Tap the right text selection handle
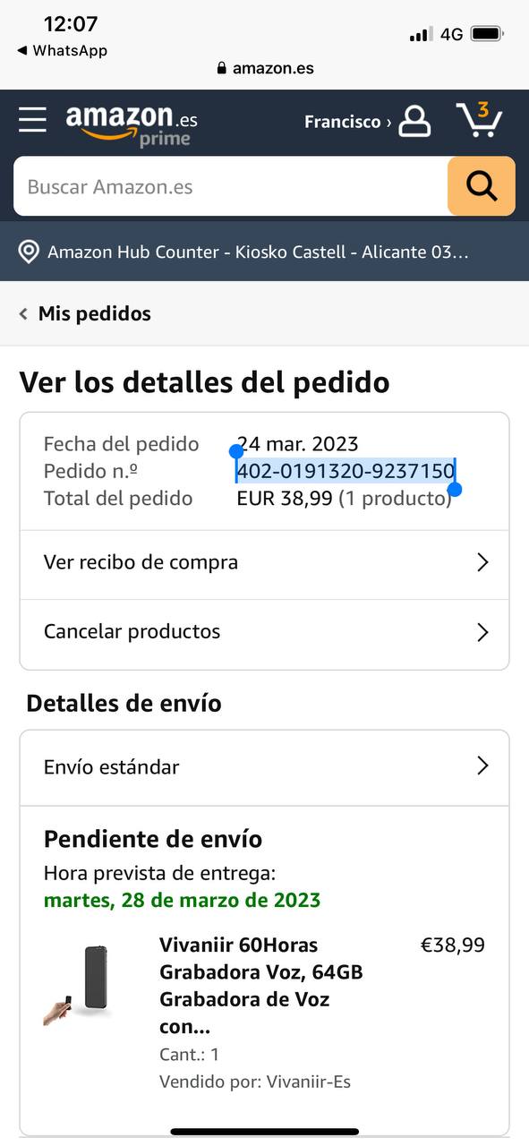The height and width of the screenshot is (1146, 529). click(455, 489)
